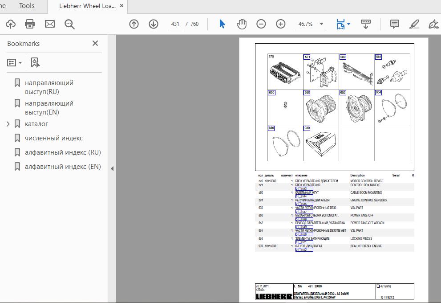Click part number 10118369 in table
This screenshot has height=303, width=441.
click(x=270, y=181)
